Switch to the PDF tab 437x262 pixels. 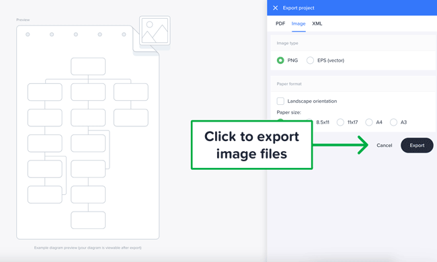click(x=280, y=24)
